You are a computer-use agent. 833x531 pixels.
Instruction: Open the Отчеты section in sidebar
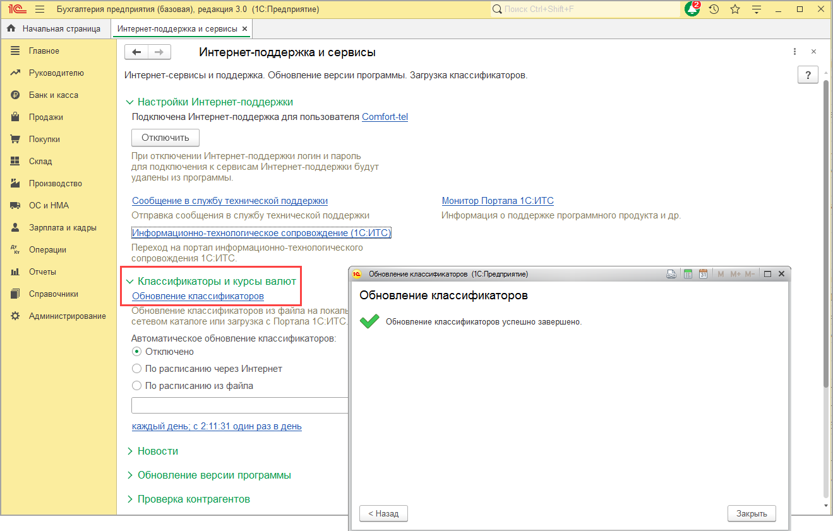click(42, 272)
